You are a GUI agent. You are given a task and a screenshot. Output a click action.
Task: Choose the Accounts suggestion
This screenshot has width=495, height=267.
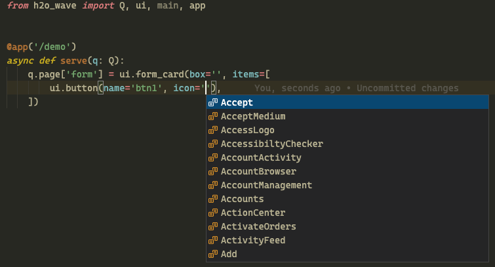point(347,199)
